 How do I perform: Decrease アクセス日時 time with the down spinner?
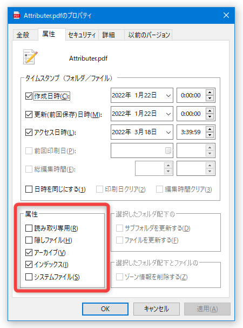point(210,135)
